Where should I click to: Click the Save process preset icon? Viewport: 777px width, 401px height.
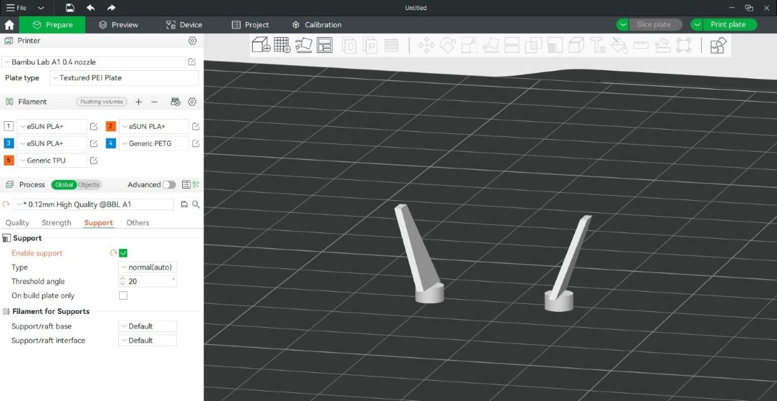[185, 205]
